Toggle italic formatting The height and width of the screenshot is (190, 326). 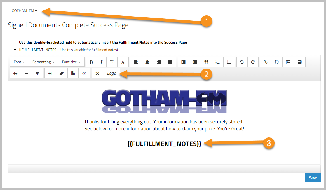(x=102, y=62)
